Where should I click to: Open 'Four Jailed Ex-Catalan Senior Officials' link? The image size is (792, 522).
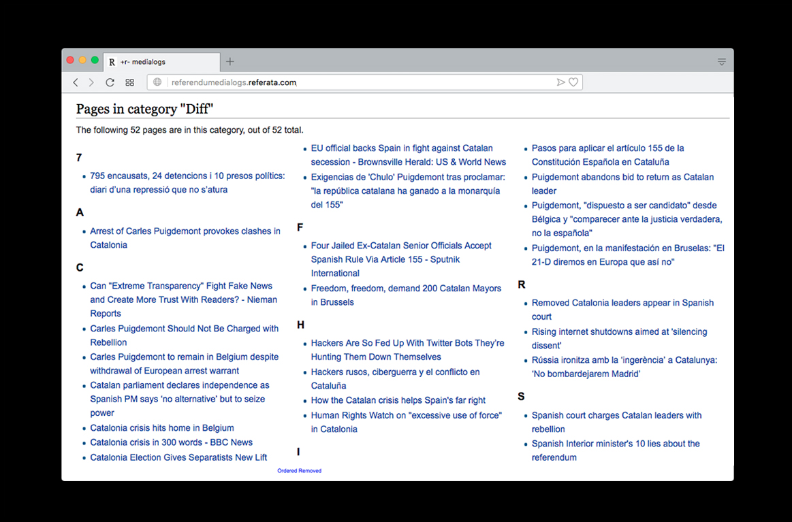pyautogui.click(x=401, y=259)
